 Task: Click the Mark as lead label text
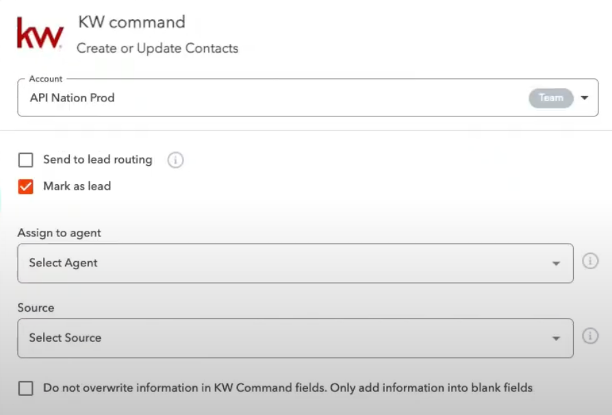tap(77, 186)
